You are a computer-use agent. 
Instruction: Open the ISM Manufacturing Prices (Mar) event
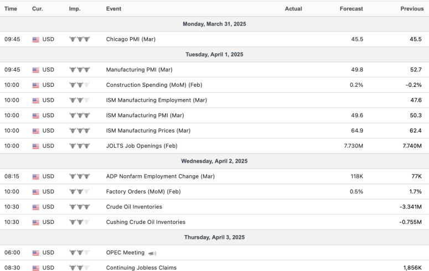pos(148,131)
